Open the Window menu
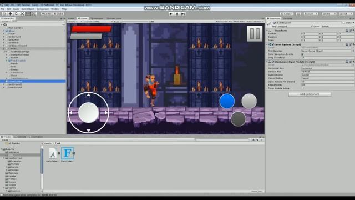The image size is (355, 200). (x=55, y=9)
